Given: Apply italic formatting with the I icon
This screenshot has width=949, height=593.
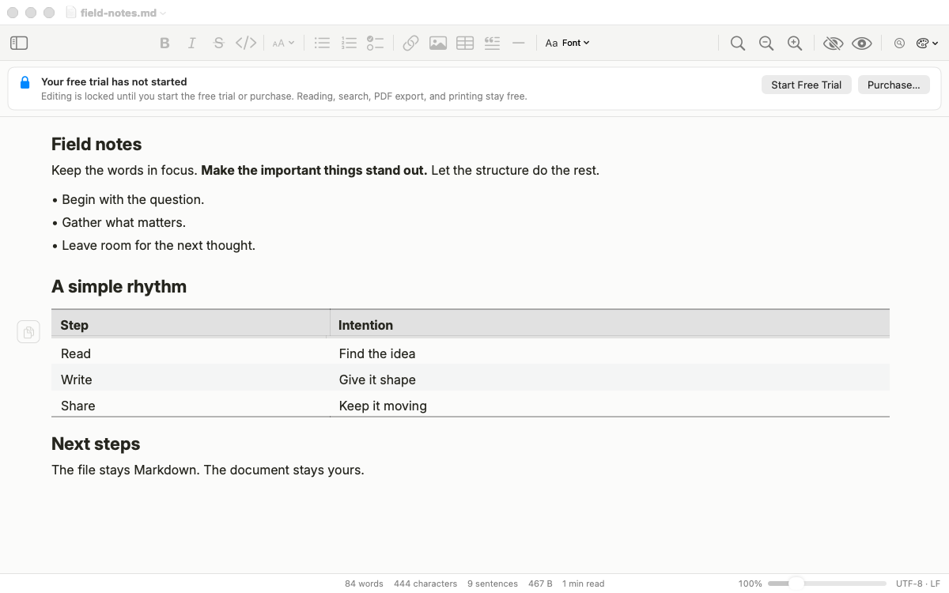Looking at the screenshot, I should (191, 43).
